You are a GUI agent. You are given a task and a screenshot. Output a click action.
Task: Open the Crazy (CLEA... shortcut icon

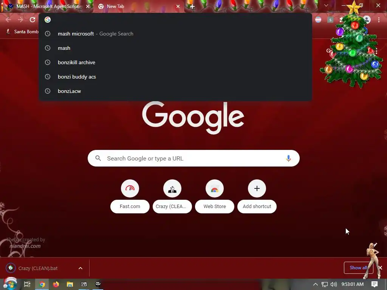(172, 188)
